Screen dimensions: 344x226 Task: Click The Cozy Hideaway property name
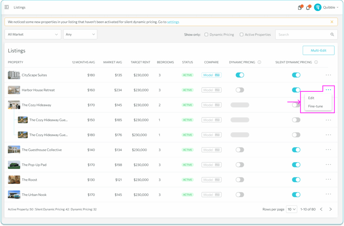tap(36, 105)
